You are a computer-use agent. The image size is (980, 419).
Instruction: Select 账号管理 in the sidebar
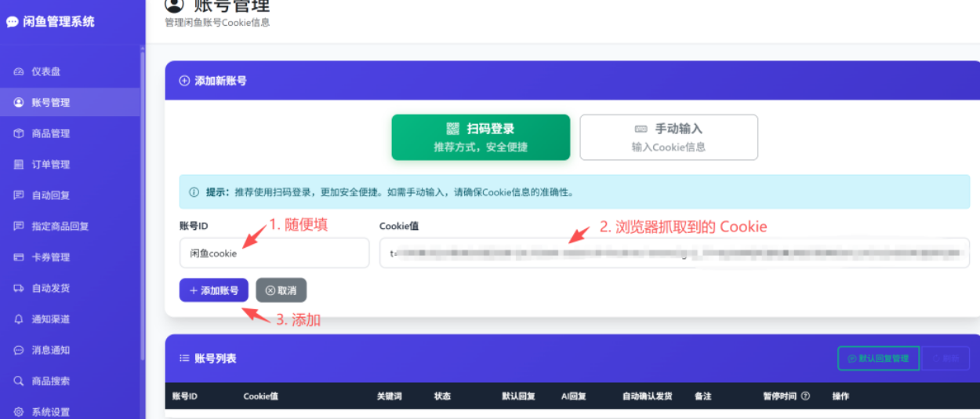(71, 102)
